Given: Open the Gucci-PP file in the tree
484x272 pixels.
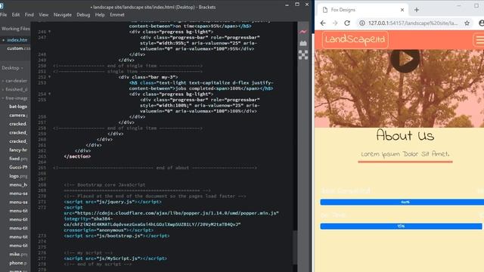Looking at the screenshot, I should 18,167.
